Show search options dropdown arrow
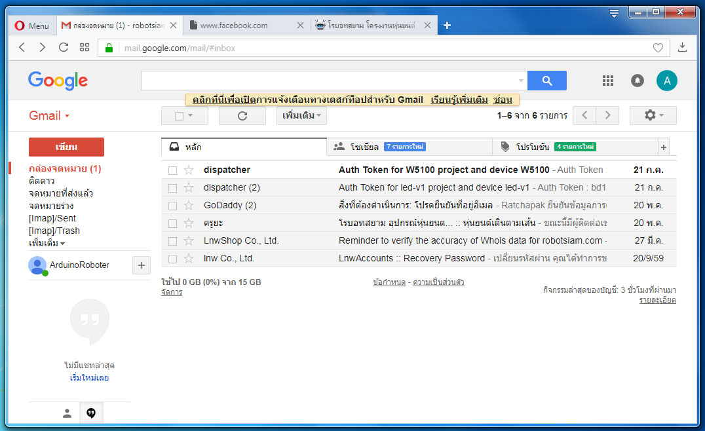The image size is (705, 431). coord(521,81)
